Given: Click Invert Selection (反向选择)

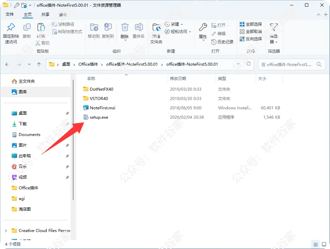Looking at the screenshot, I should point(251,39).
